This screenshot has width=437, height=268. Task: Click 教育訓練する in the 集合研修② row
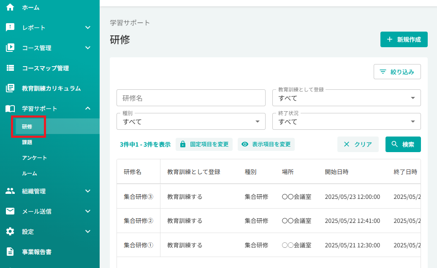tap(185, 221)
